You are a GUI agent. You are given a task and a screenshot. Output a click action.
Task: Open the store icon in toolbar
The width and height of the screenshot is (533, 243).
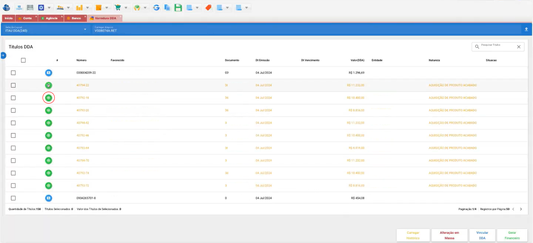pyautogui.click(x=20, y=7)
